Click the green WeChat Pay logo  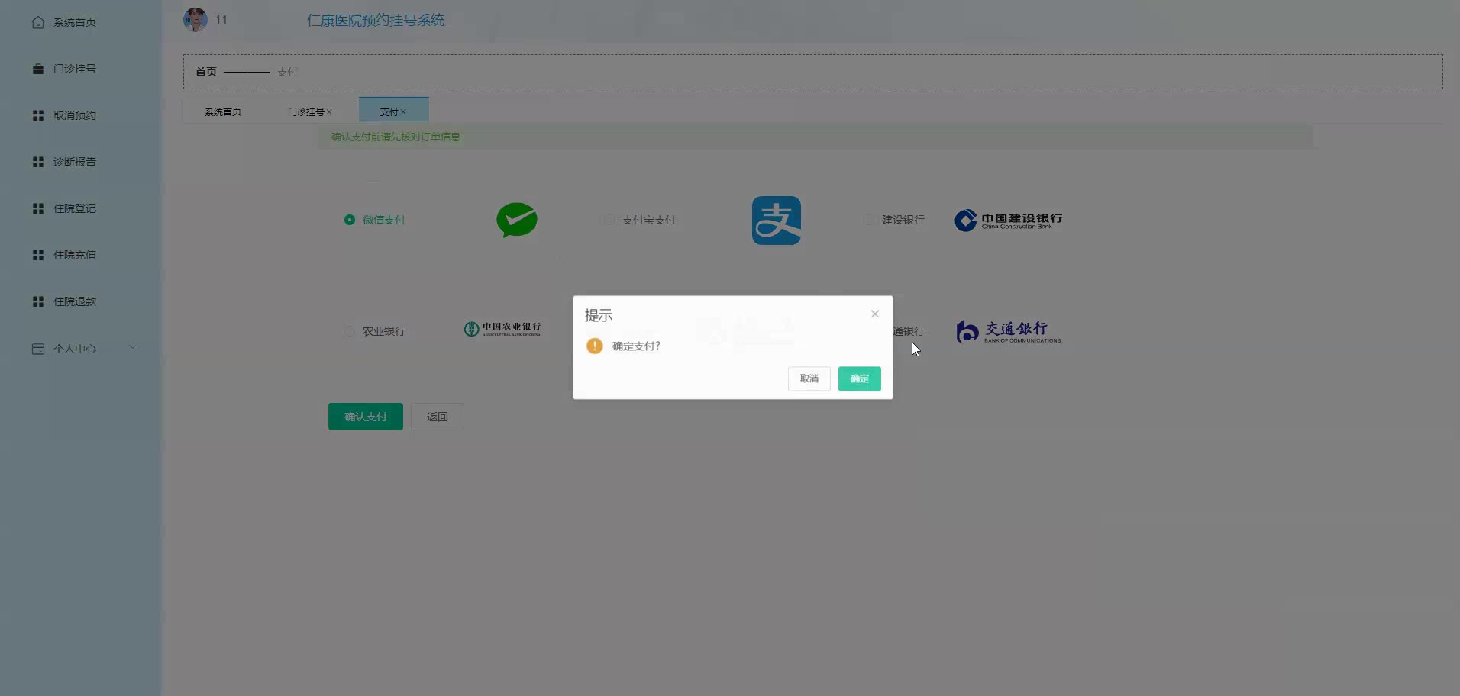click(517, 220)
